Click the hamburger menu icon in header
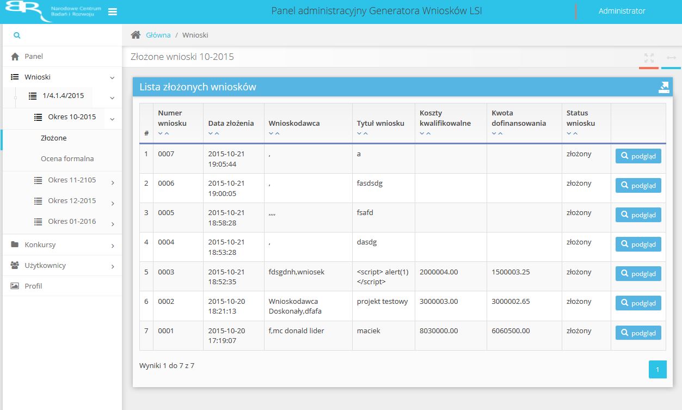This screenshot has width=682, height=410. pos(113,12)
